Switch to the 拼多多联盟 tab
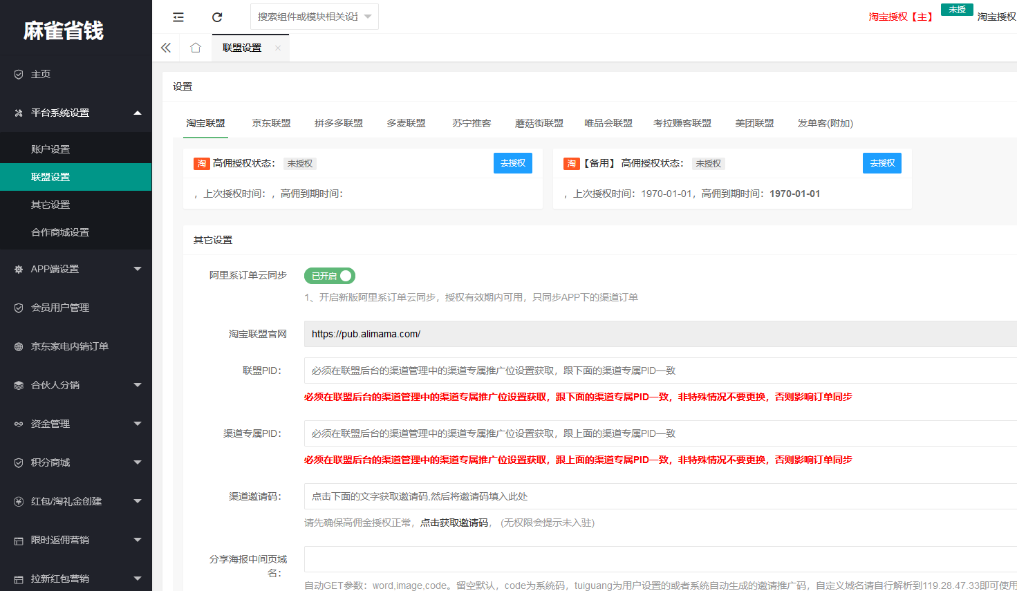 click(x=339, y=123)
